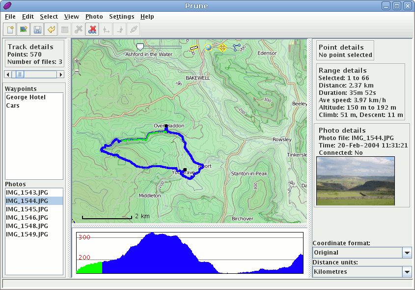The height and width of the screenshot is (290, 415).
Task: Click the photo thumbnail preview
Action: point(356,181)
